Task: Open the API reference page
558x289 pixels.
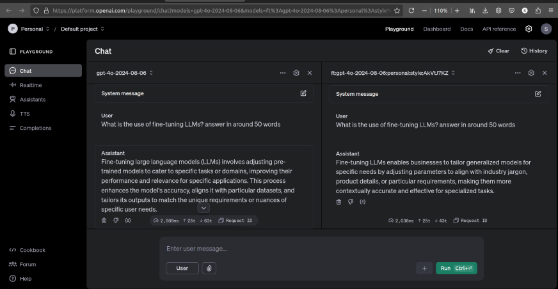Action: (499, 29)
